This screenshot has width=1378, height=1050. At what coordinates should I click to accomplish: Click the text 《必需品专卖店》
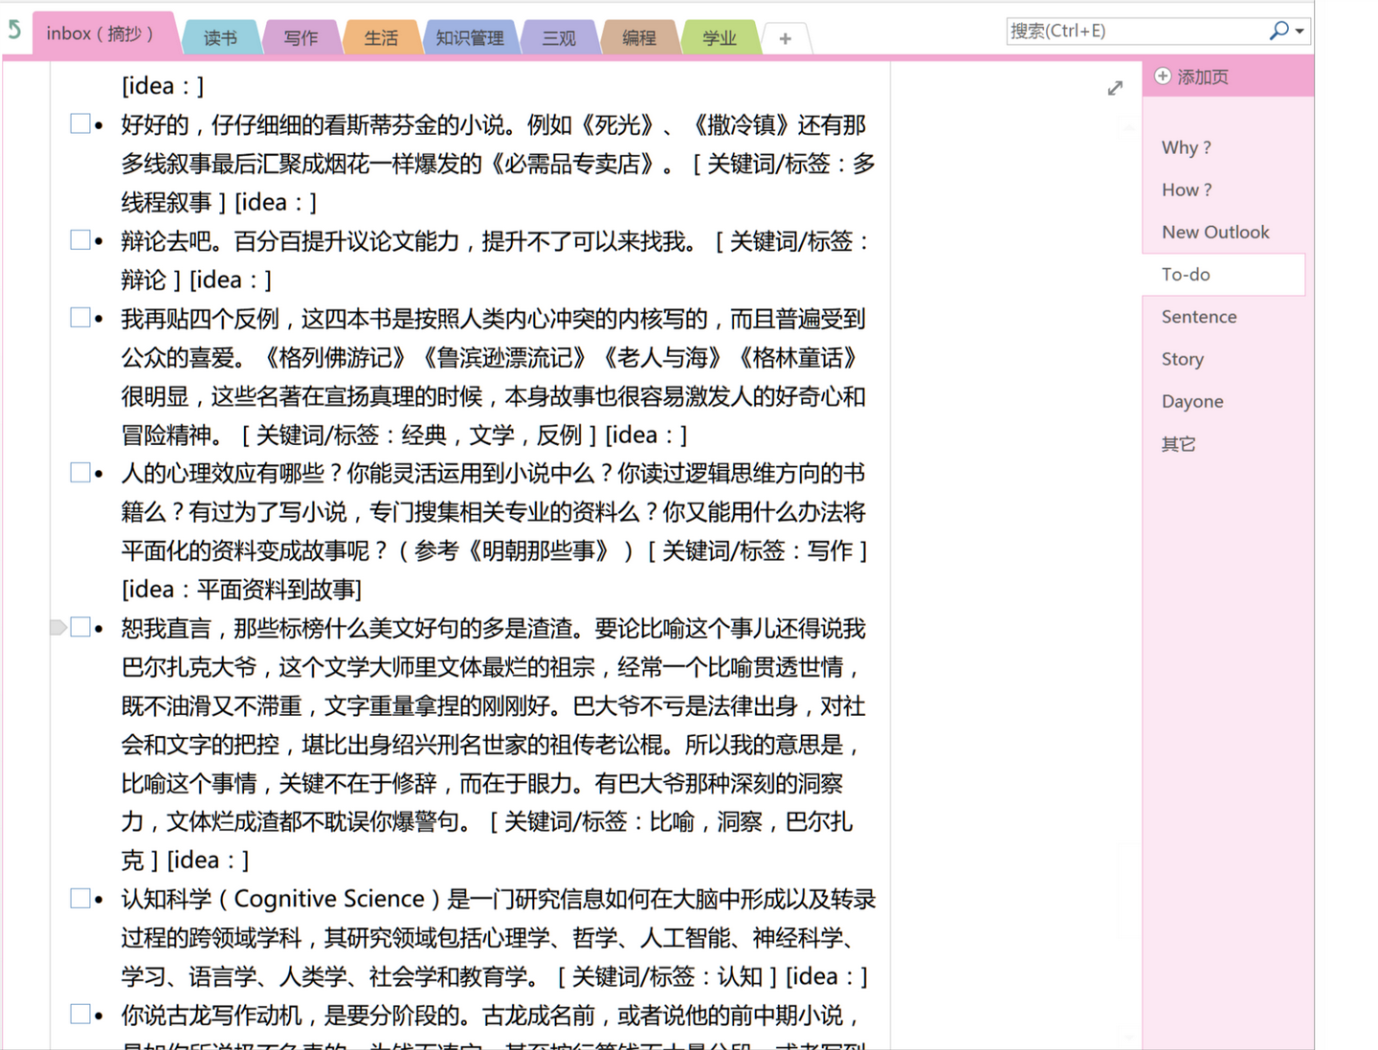[572, 164]
